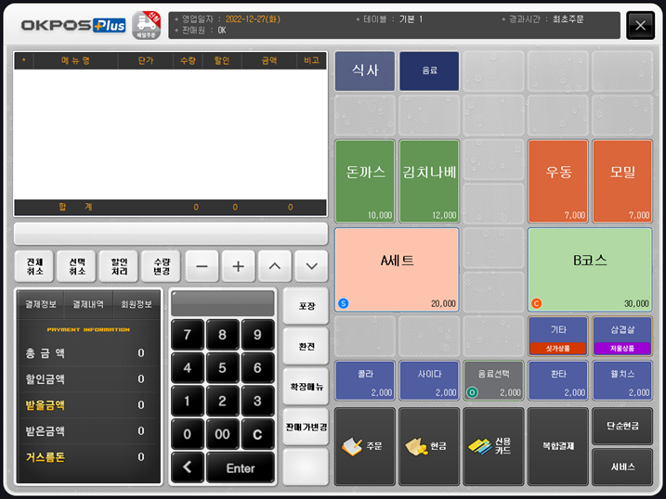Click the down arrow to move selection
The width and height of the screenshot is (666, 499).
click(311, 266)
